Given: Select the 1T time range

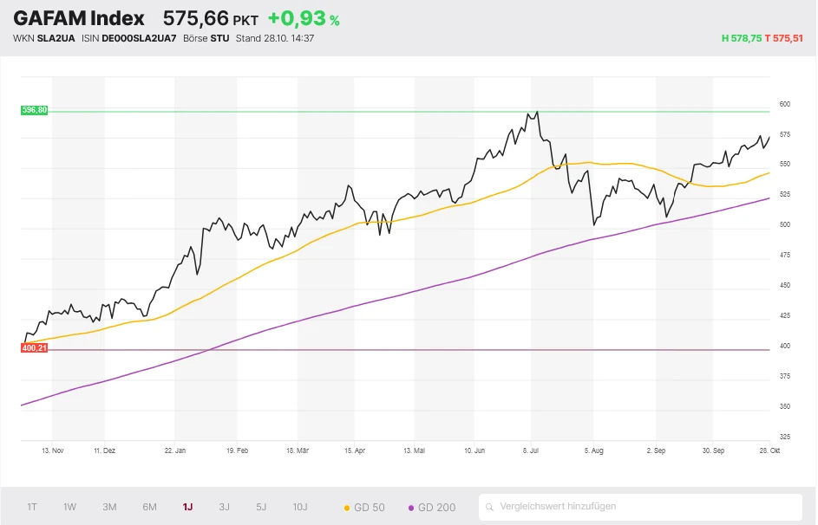Looking at the screenshot, I should click(32, 507).
